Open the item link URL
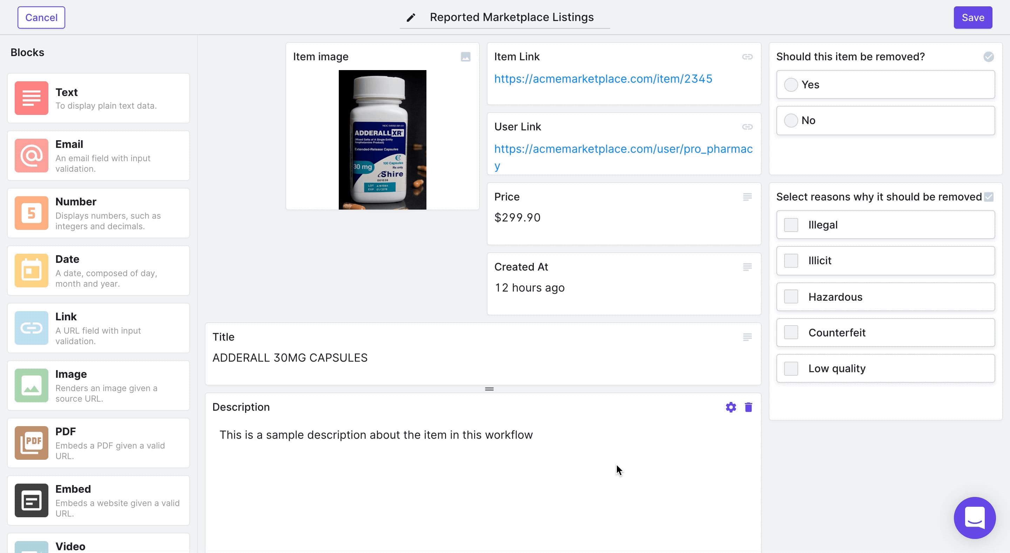 [603, 78]
